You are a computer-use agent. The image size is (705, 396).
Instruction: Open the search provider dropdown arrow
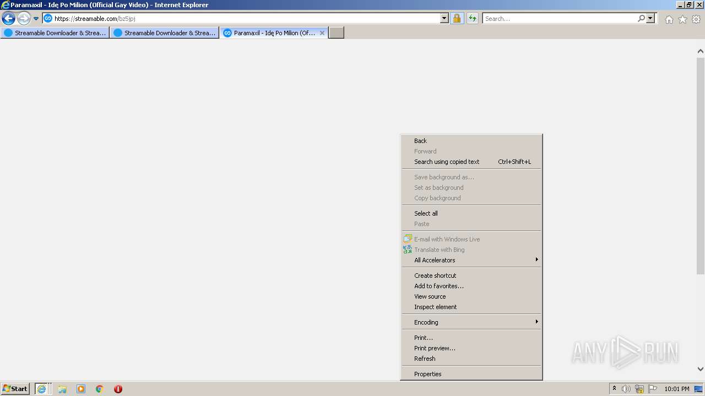(650, 19)
